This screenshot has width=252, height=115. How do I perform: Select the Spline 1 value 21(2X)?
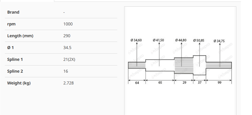tap(69, 59)
